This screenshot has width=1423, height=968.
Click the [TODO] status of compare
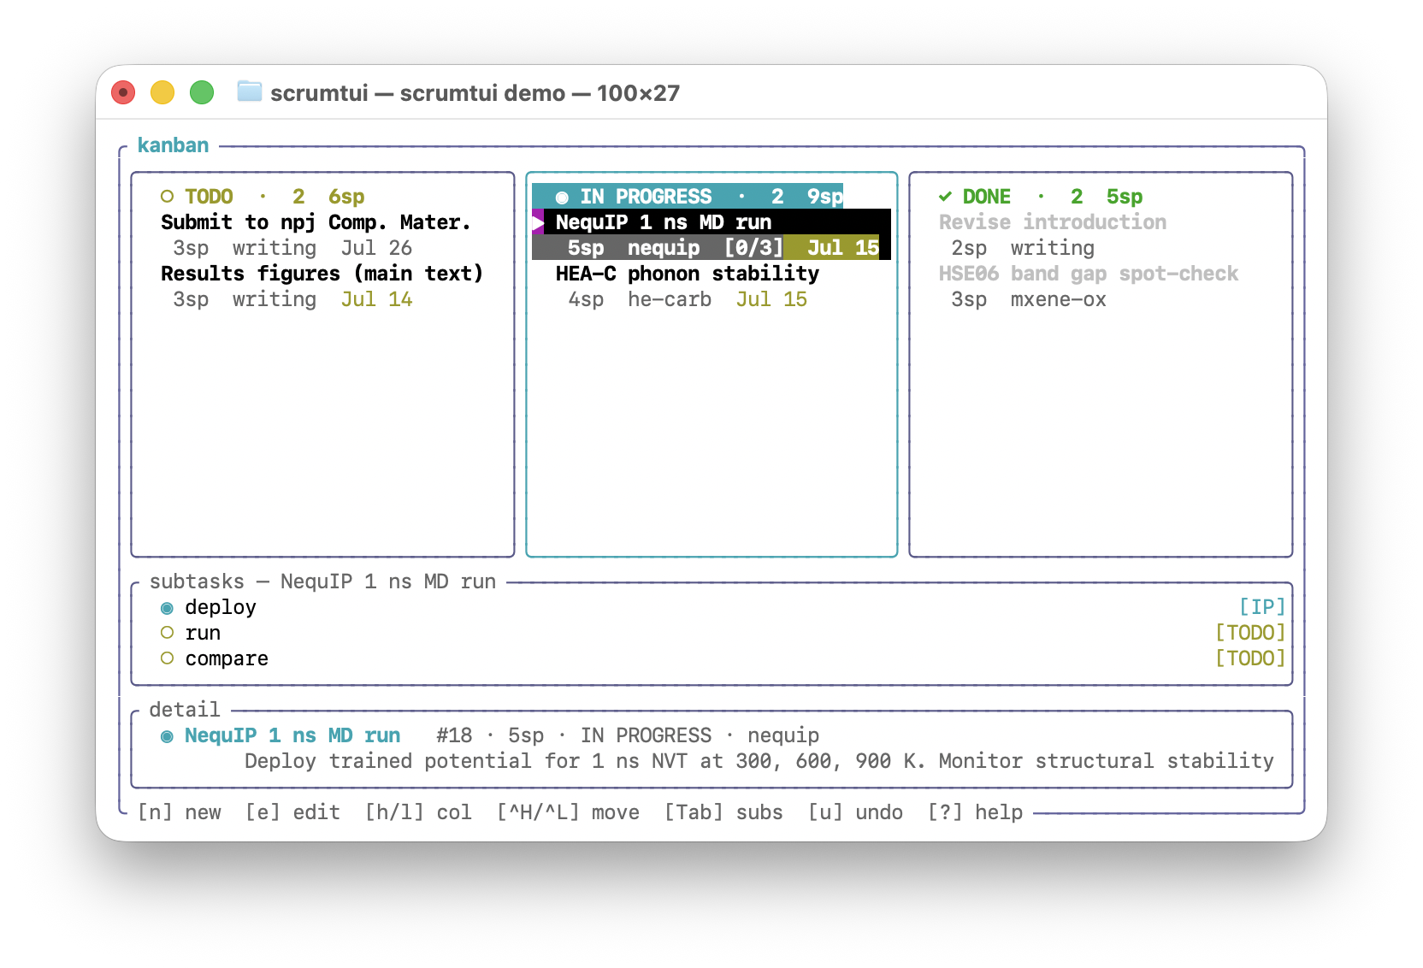1250,658
